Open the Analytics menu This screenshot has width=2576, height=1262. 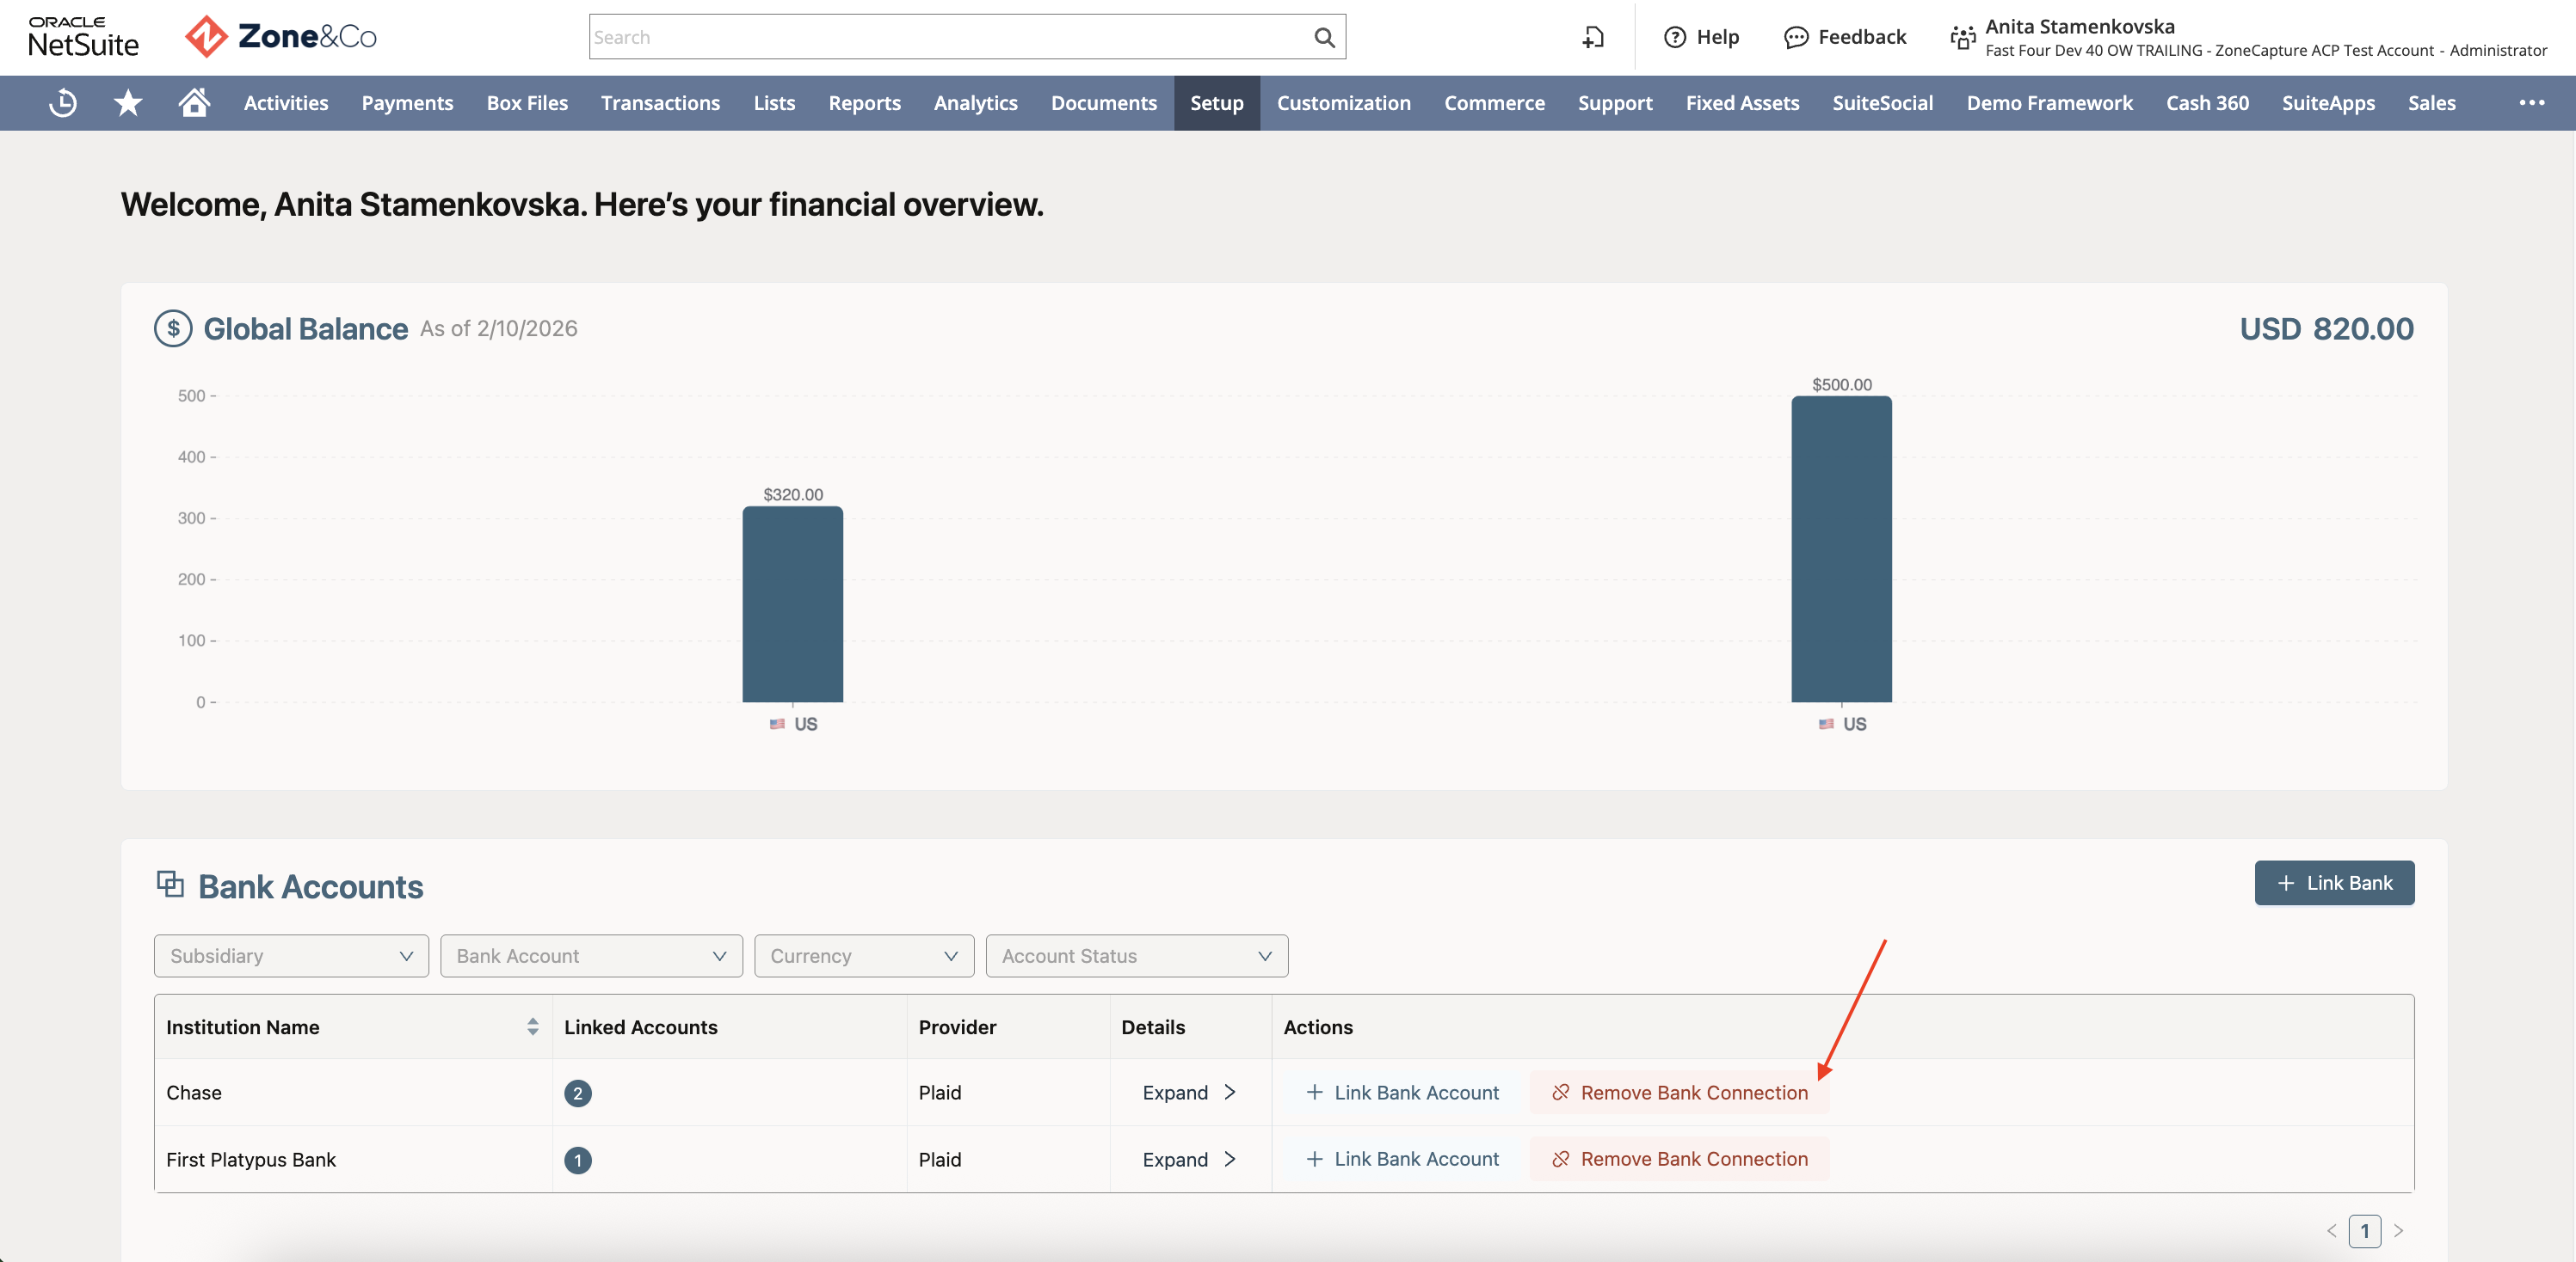(975, 103)
